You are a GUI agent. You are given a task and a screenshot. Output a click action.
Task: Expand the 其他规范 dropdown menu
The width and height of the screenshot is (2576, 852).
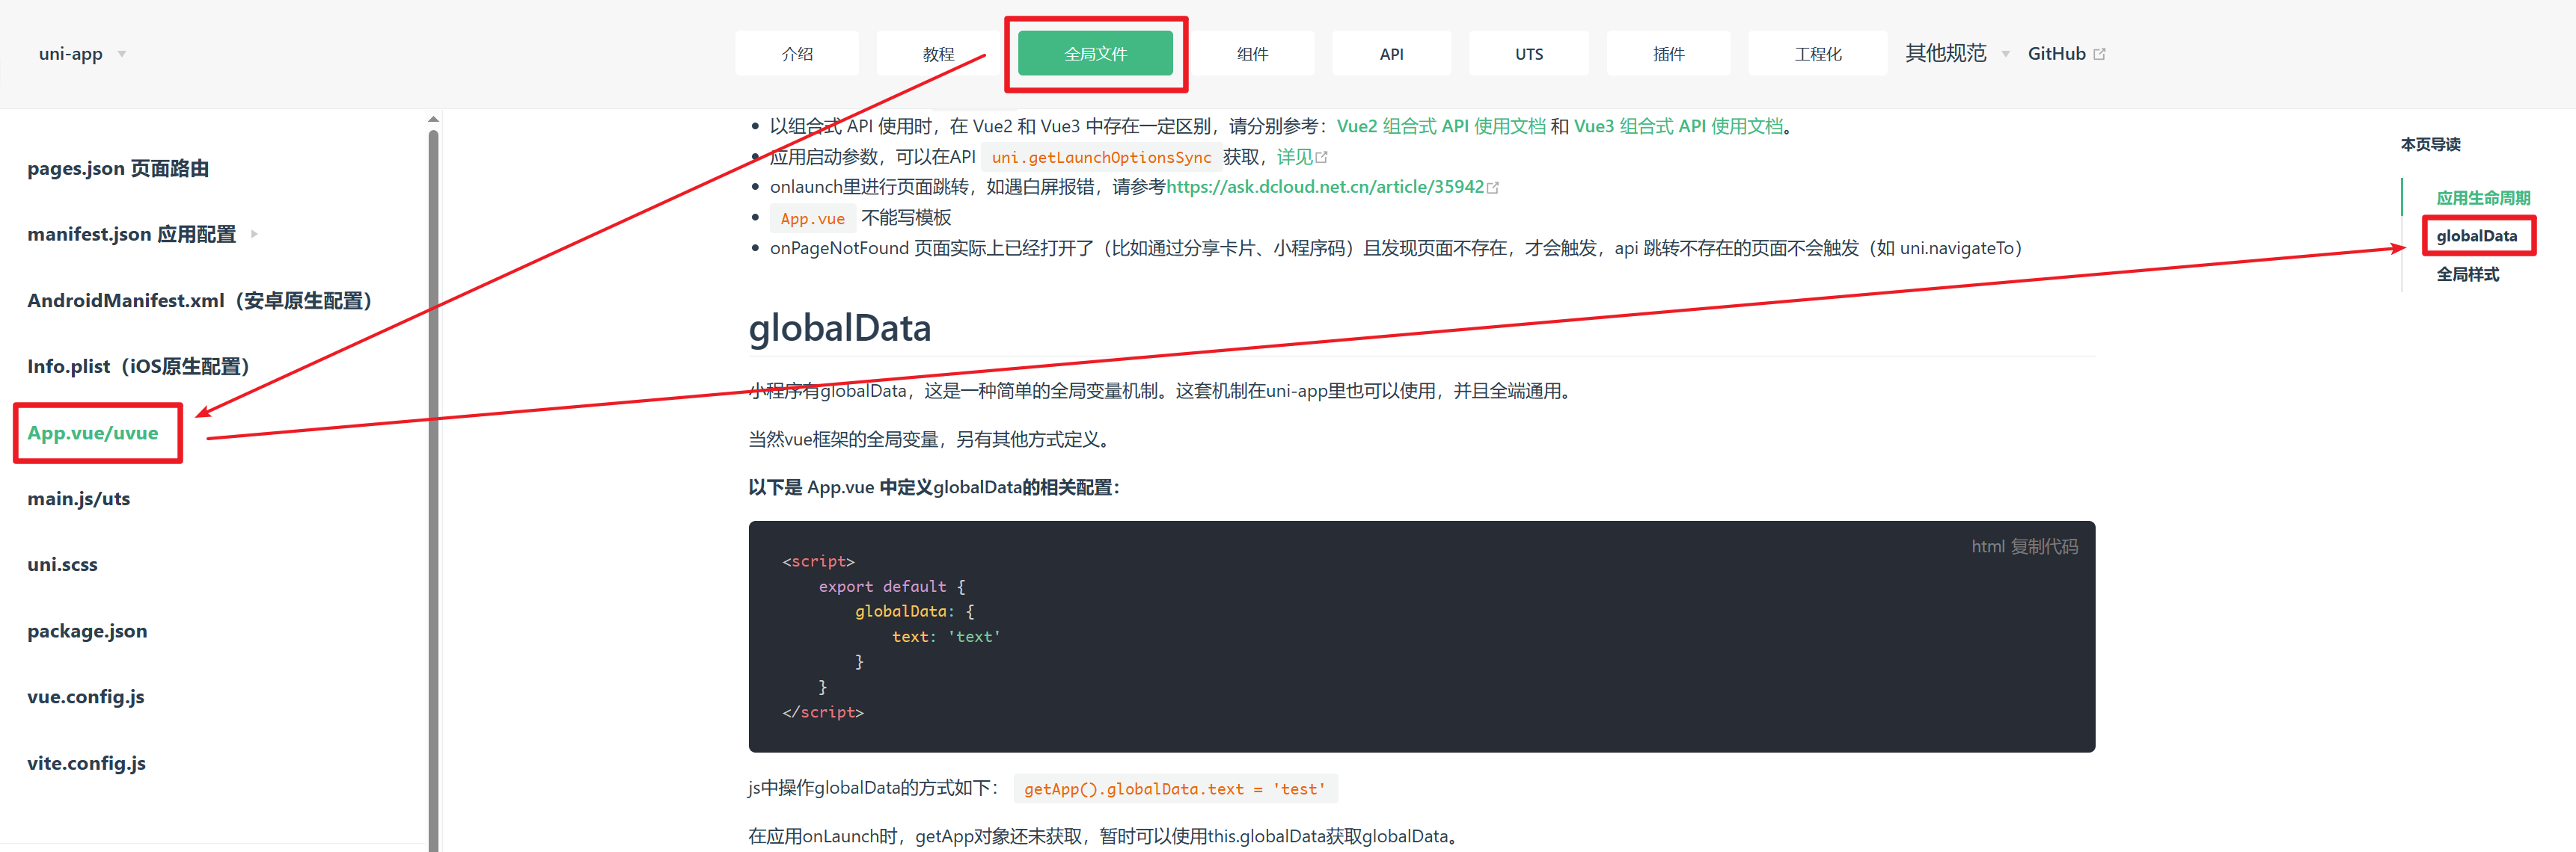point(2005,54)
